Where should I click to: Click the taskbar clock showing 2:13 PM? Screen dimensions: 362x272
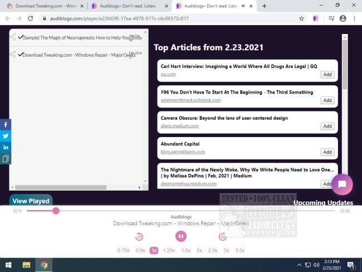332,265
